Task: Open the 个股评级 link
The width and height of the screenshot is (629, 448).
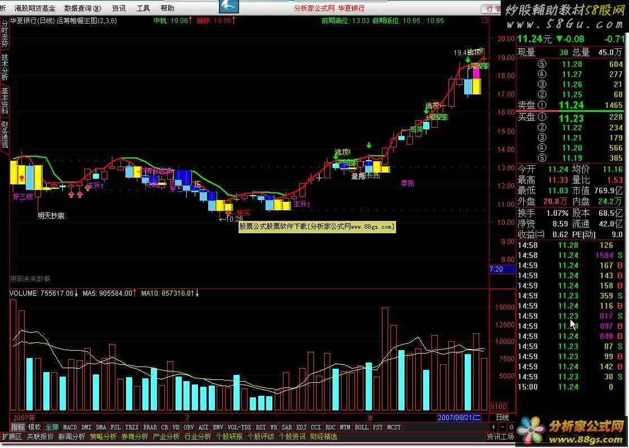Action: pyautogui.click(x=260, y=437)
